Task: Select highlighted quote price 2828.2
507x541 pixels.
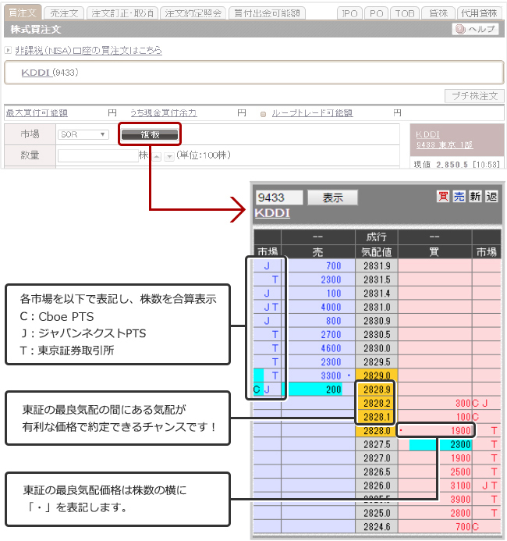Action: tap(377, 403)
